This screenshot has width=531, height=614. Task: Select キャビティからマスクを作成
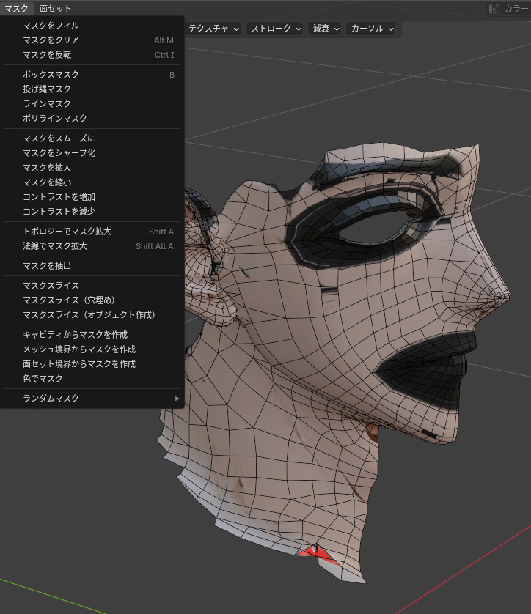point(76,335)
